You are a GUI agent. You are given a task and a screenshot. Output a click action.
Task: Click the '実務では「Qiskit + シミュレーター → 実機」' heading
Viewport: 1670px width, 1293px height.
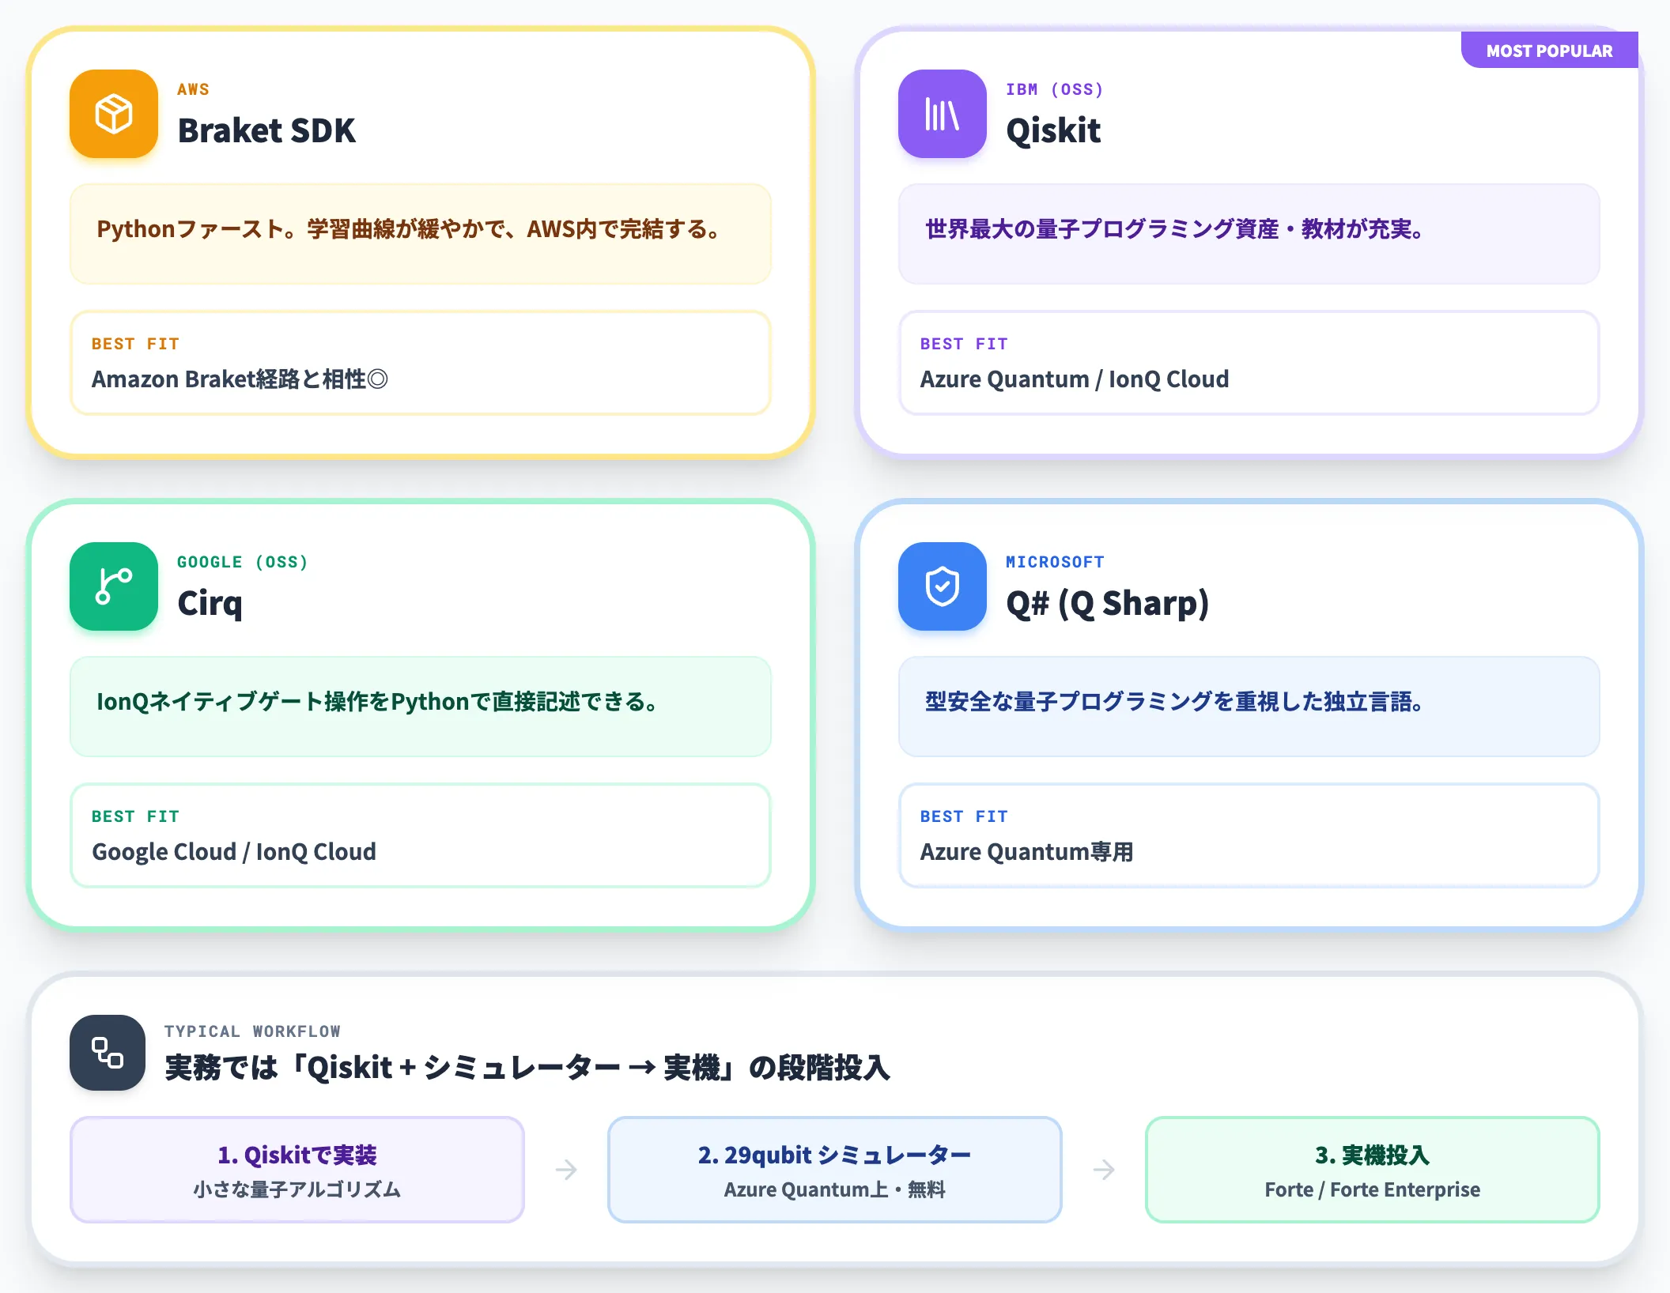(527, 1068)
